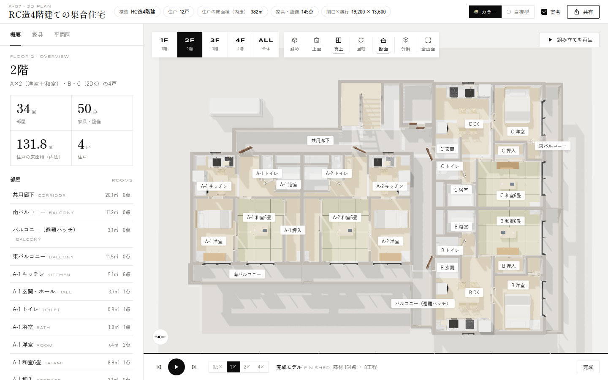Select the 斜め oblique view icon
Image resolution: width=608 pixels, height=380 pixels.
[295, 44]
